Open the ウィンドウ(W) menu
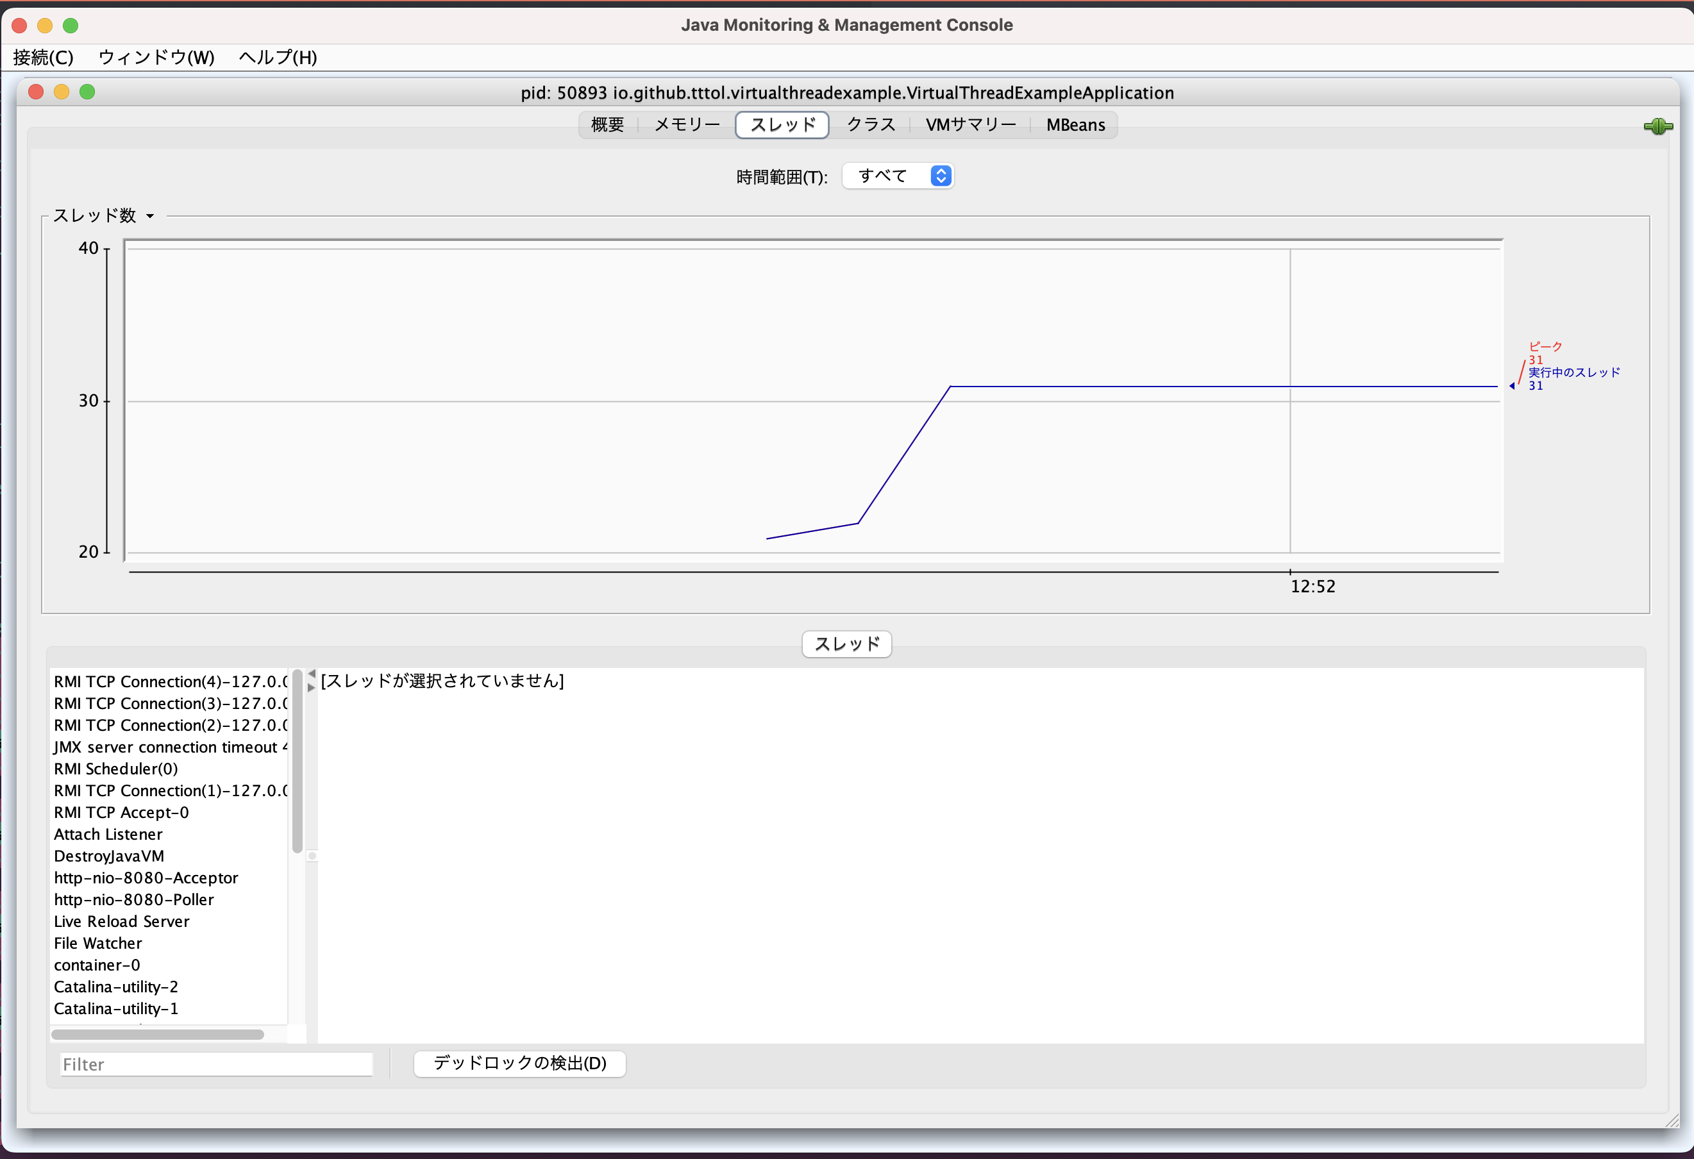The width and height of the screenshot is (1694, 1159). [155, 57]
